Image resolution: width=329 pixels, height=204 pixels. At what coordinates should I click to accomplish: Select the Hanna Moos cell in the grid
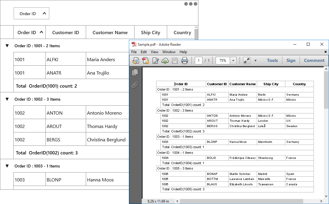[108, 179]
